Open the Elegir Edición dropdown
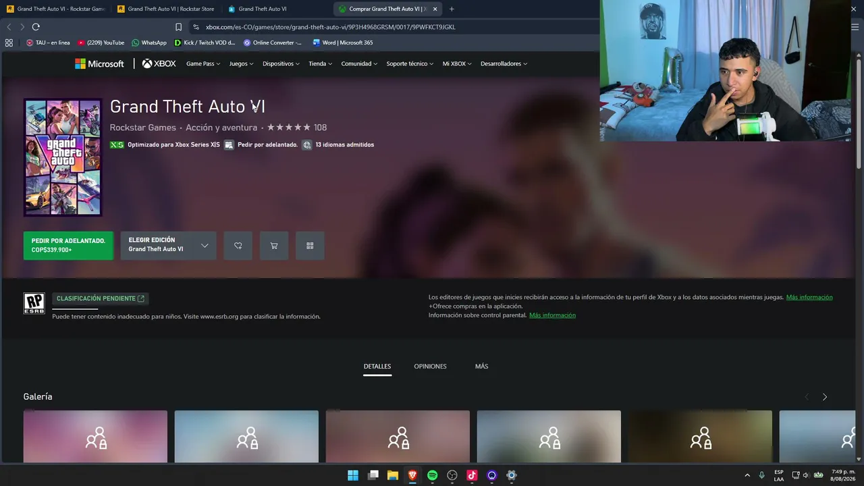 pyautogui.click(x=168, y=246)
